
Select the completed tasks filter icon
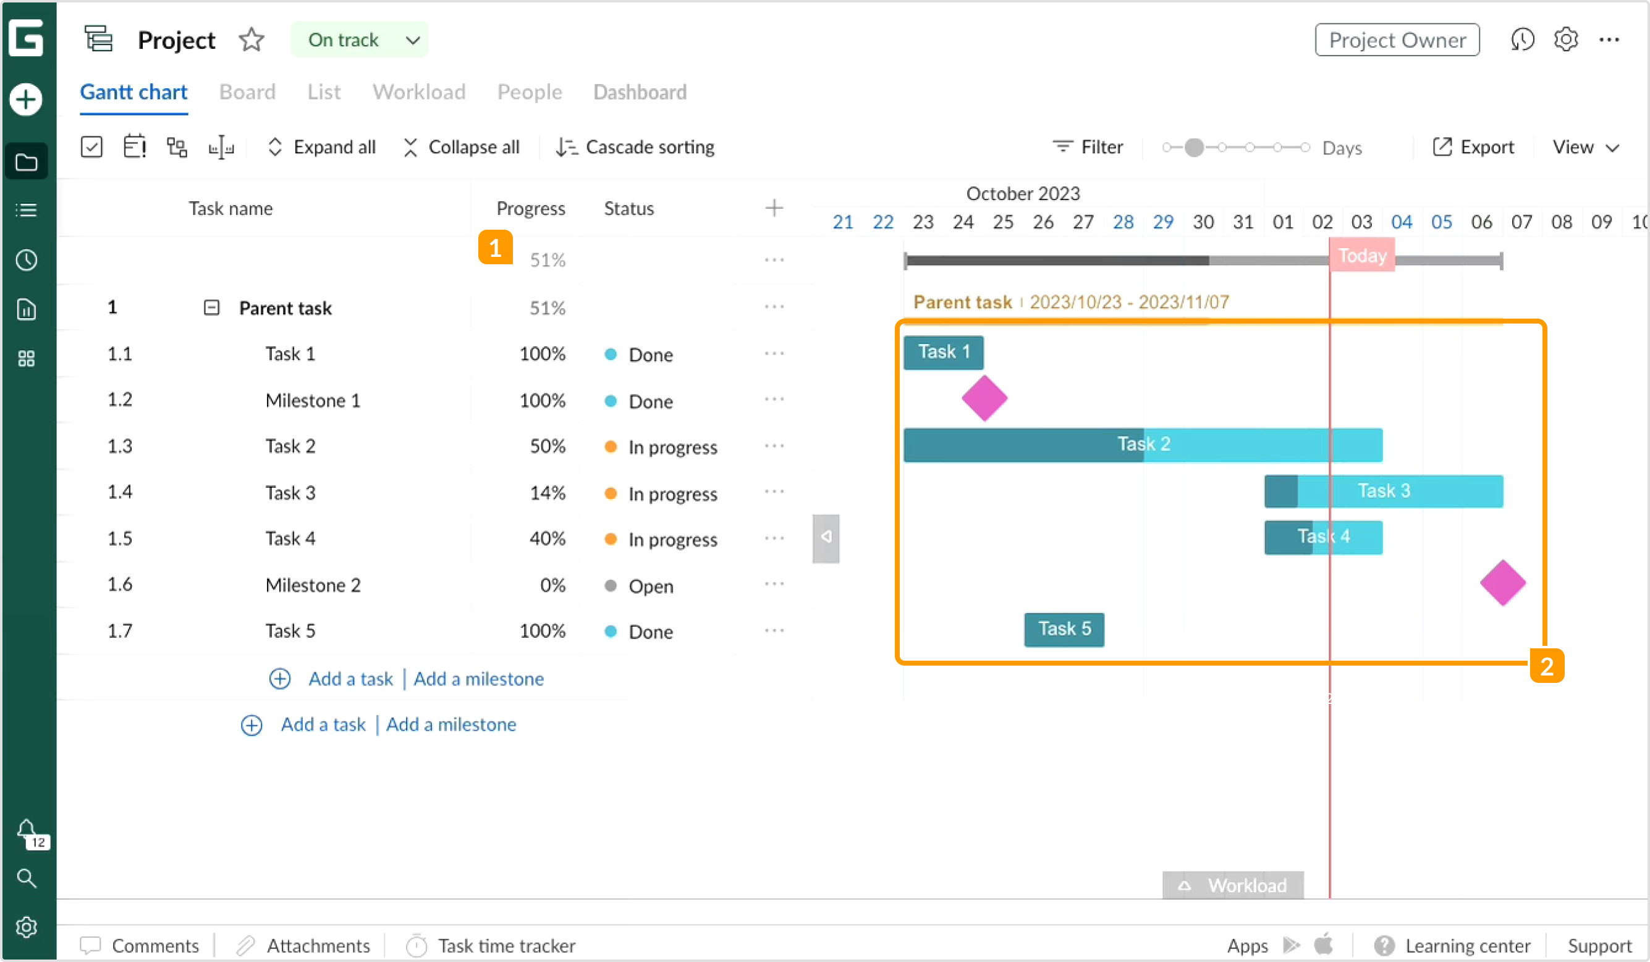point(91,146)
